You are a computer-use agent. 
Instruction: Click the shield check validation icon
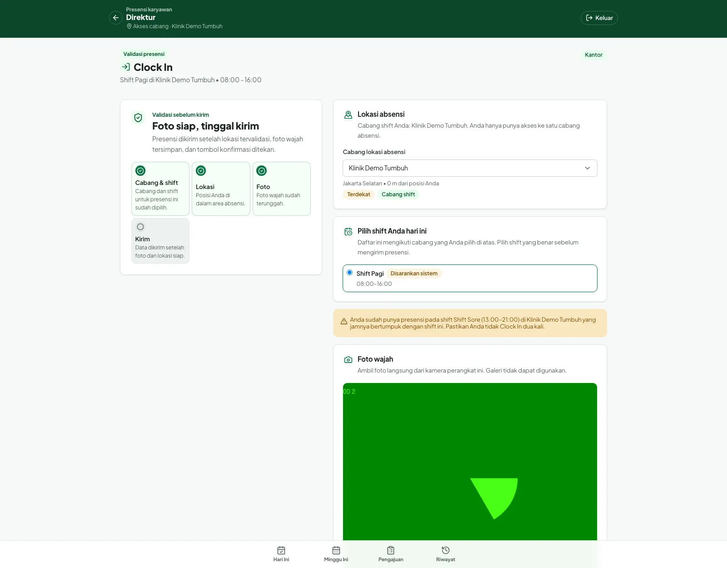138,118
